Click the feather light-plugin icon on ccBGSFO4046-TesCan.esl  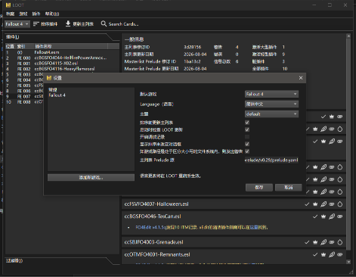click(332, 216)
